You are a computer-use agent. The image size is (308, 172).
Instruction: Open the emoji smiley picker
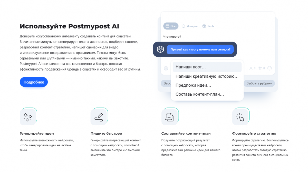tap(269, 68)
